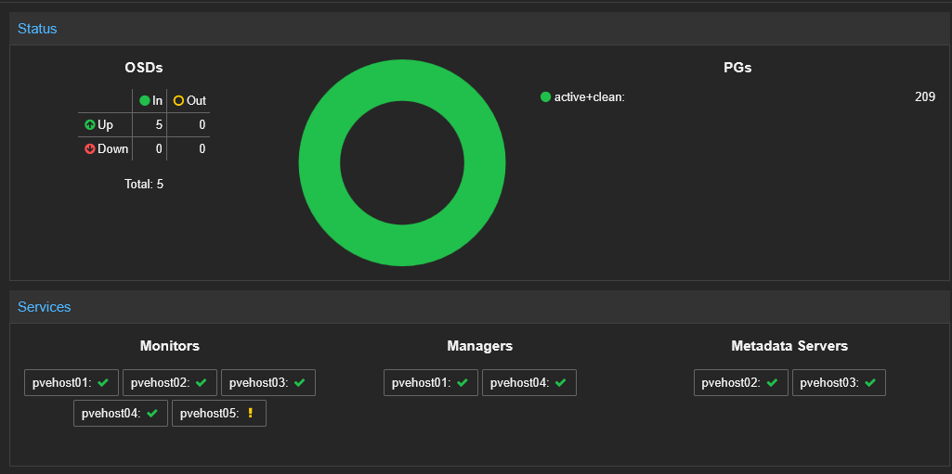
Task: Click the yellow warning icon on pvehost05
Action: pyautogui.click(x=250, y=414)
